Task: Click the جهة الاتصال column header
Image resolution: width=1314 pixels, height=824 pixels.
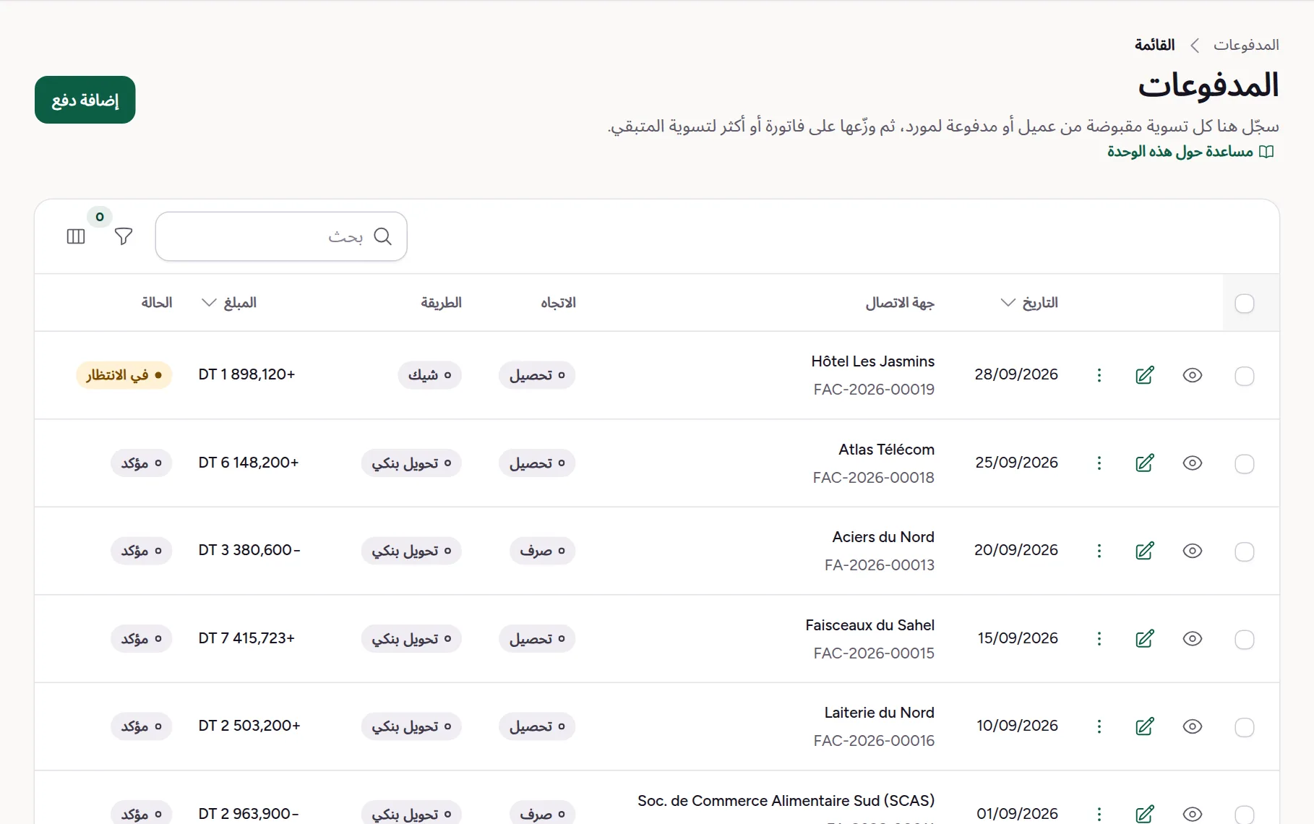Action: 900,303
